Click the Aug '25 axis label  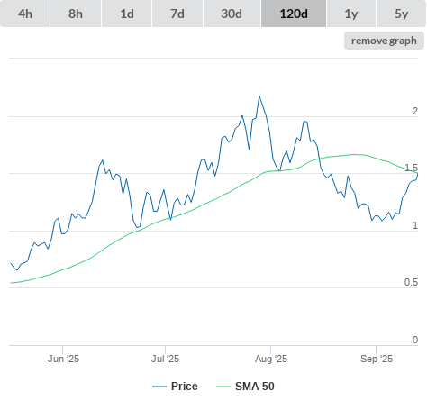[x=271, y=359]
